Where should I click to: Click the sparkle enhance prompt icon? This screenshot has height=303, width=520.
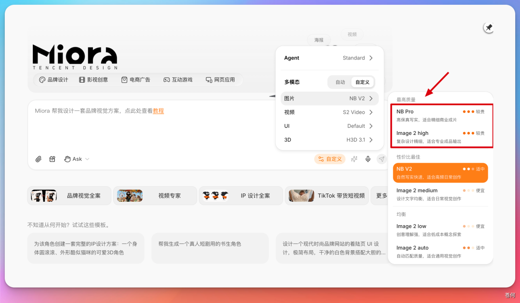(354, 159)
